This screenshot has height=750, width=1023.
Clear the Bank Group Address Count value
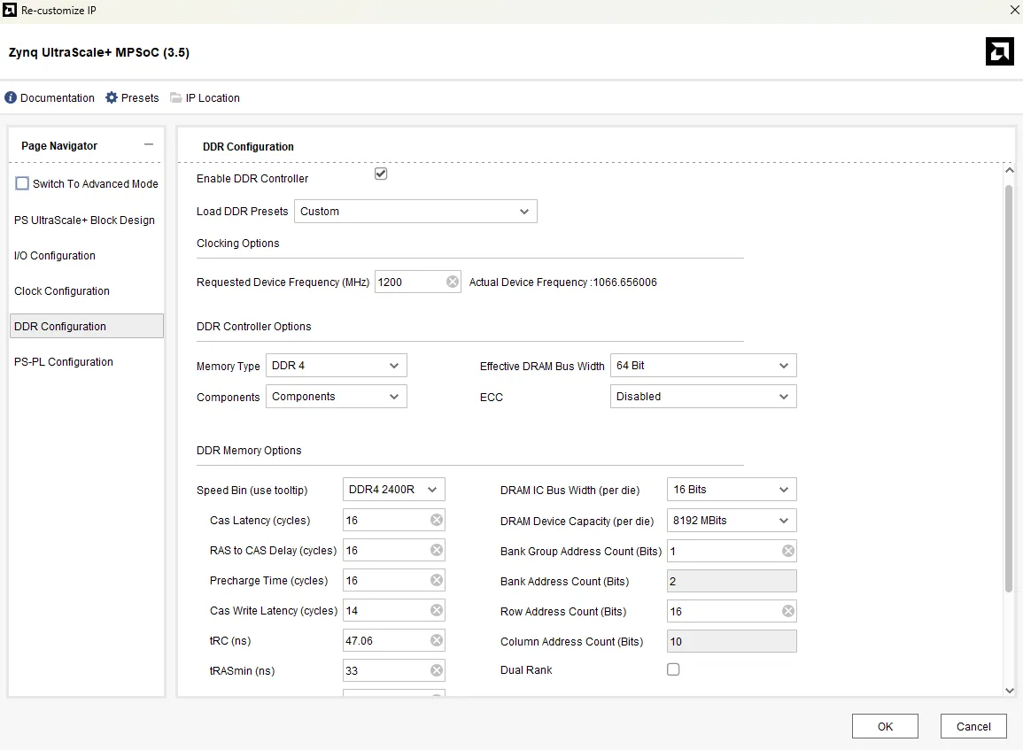[788, 551]
